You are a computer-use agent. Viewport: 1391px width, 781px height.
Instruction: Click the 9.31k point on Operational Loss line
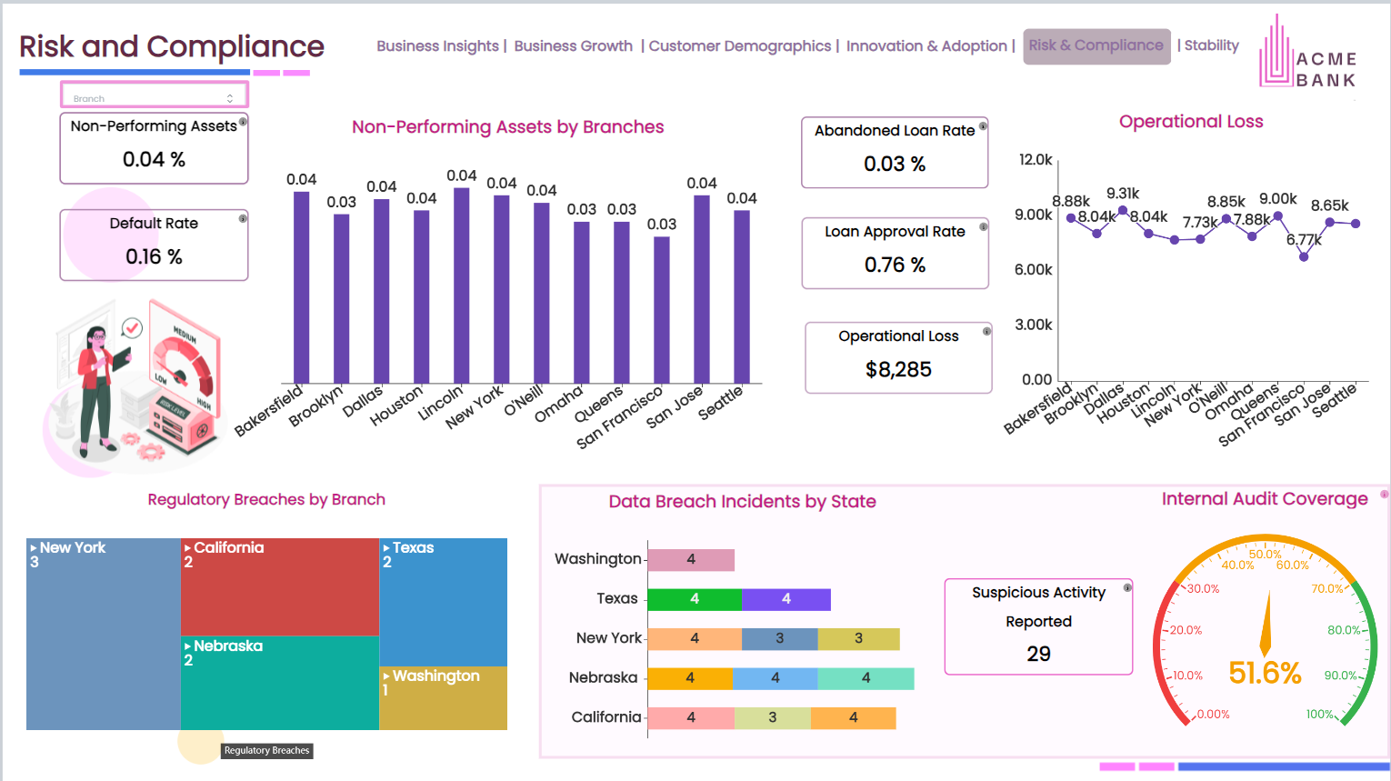coord(1123,210)
